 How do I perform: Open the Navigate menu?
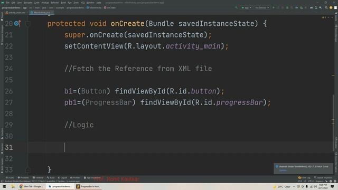click(28, 3)
